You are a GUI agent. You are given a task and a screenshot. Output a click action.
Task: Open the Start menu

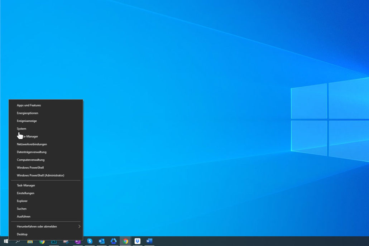pyautogui.click(x=5, y=241)
